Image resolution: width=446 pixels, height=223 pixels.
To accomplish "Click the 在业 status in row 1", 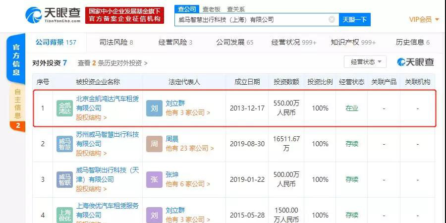I will click(x=351, y=108).
